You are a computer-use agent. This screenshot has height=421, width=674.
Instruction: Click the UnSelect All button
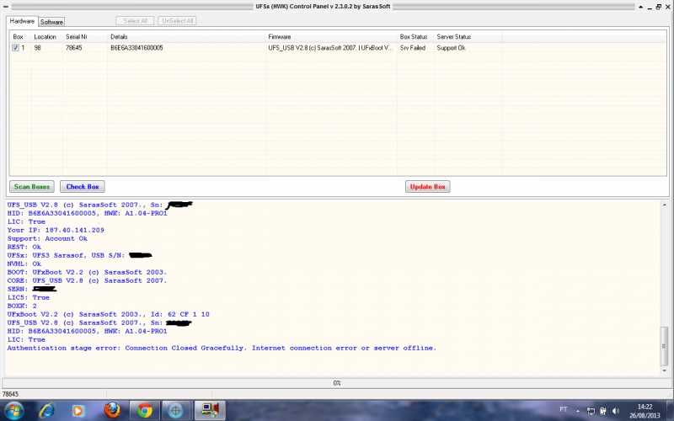(177, 20)
